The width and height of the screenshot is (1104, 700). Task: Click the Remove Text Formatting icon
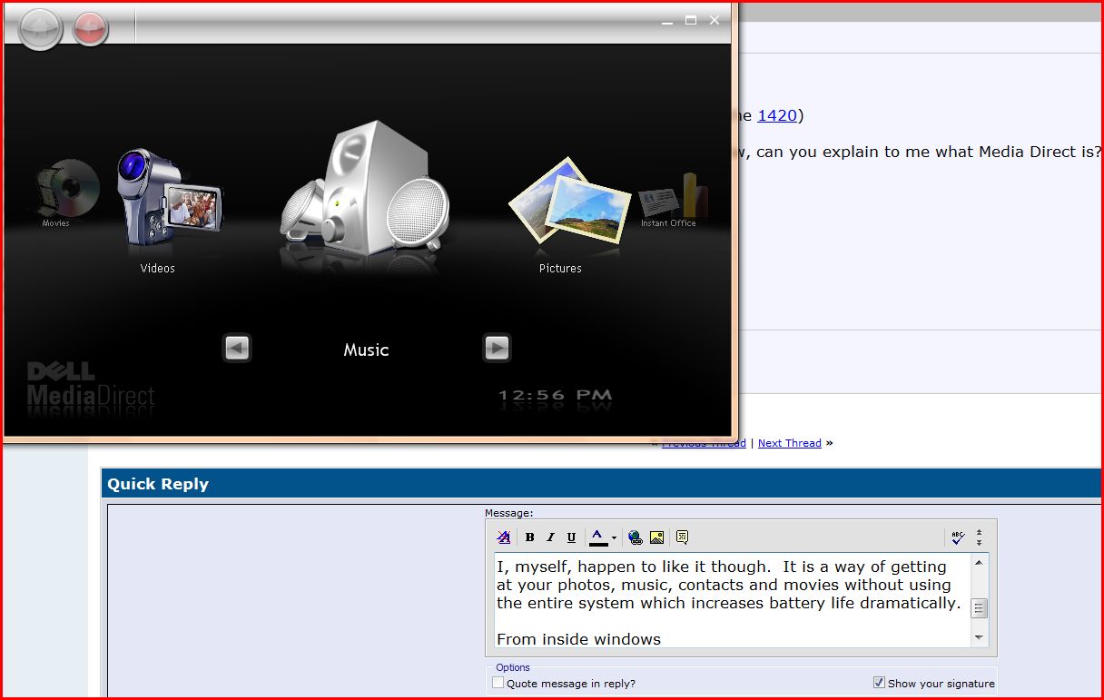504,537
